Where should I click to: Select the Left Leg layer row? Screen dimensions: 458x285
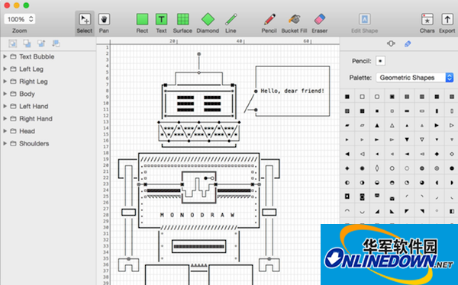point(48,69)
